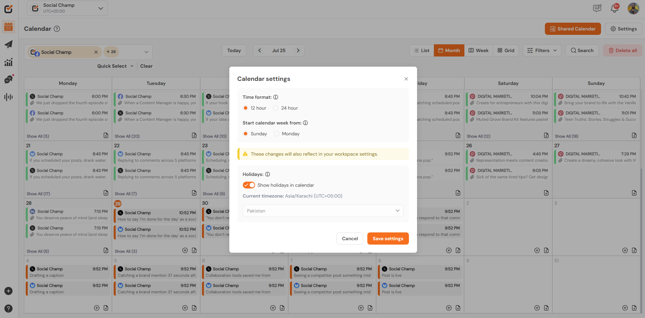This screenshot has height=318, width=645.
Task: Switch to Grid view
Action: tap(506, 50)
